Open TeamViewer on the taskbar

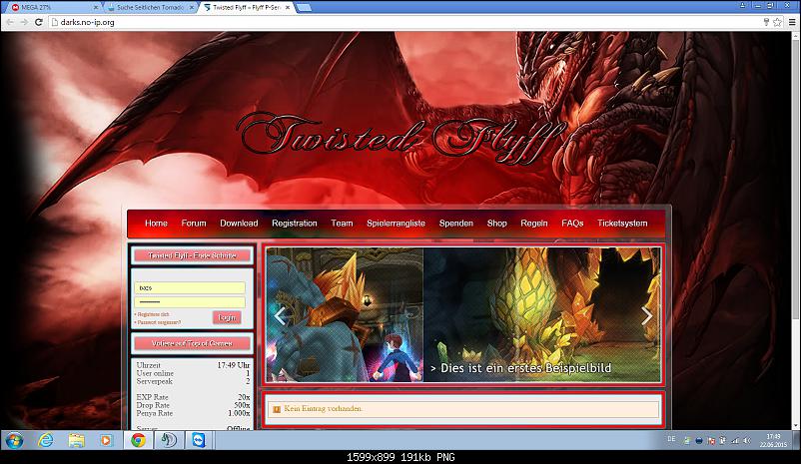tap(199, 440)
